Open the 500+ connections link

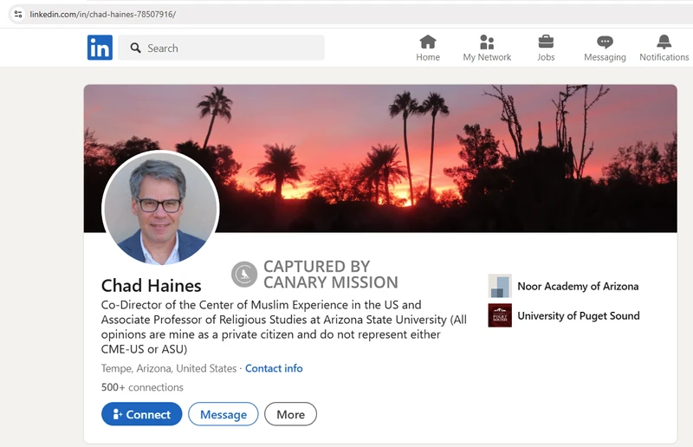(x=142, y=387)
